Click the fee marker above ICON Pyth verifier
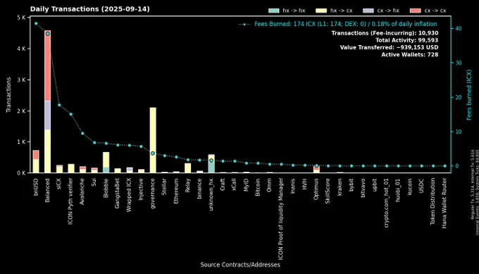The width and height of the screenshot is (479, 274). point(71,114)
